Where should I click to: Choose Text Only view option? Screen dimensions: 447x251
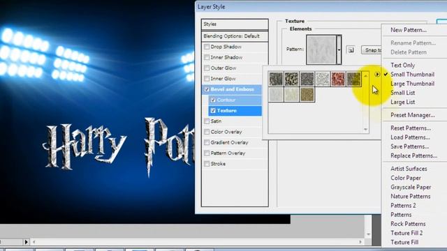pyautogui.click(x=402, y=65)
